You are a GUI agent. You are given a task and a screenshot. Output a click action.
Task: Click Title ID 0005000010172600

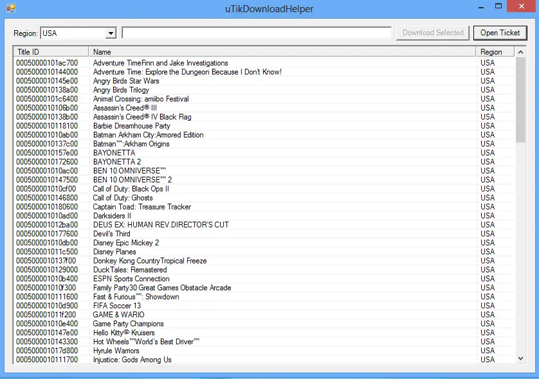click(47, 162)
